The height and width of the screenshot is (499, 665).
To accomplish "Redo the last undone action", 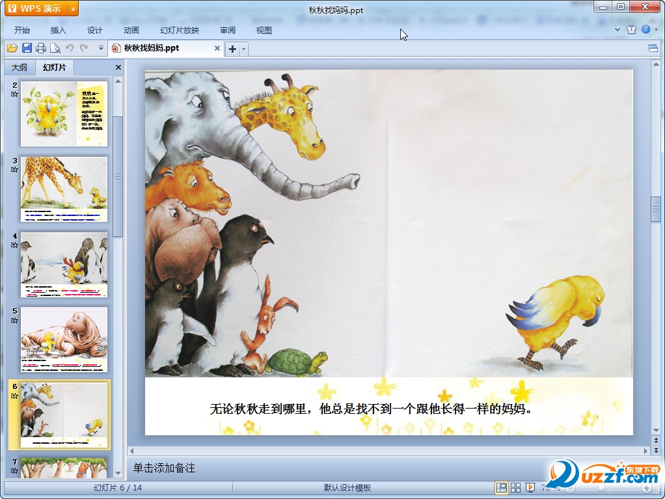I will [84, 48].
